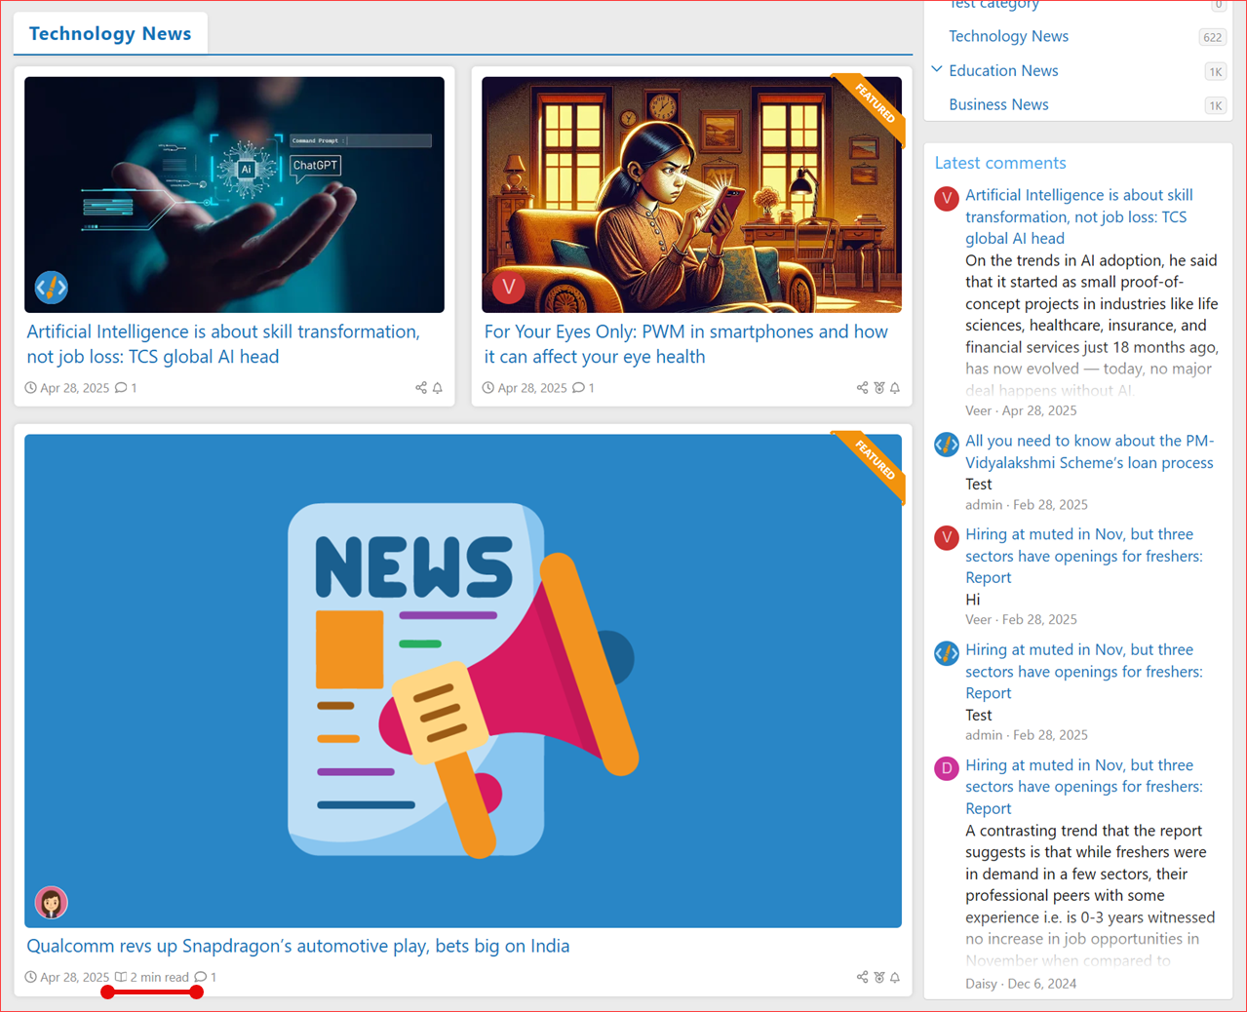Click the 622 count badge for Technology News
This screenshot has width=1247, height=1012.
[1212, 37]
